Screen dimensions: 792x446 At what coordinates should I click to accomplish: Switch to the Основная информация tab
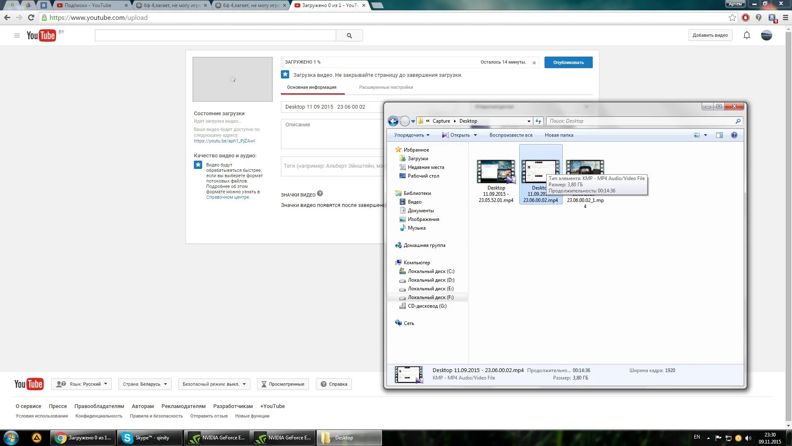tap(311, 87)
